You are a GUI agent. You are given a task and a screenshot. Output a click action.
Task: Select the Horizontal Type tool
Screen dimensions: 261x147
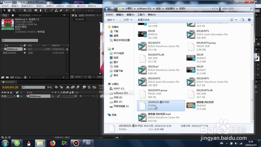pos(45,10)
